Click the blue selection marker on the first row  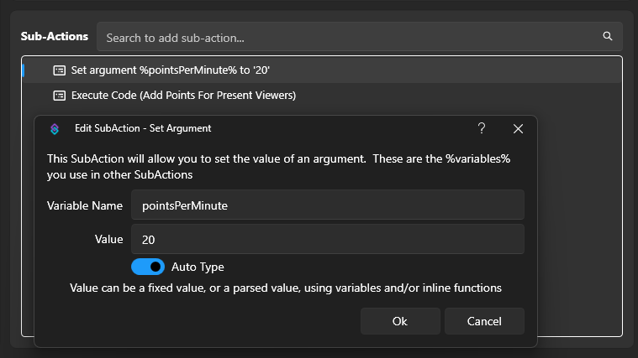[23, 70]
